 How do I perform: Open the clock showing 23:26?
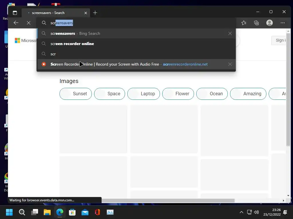point(272,212)
